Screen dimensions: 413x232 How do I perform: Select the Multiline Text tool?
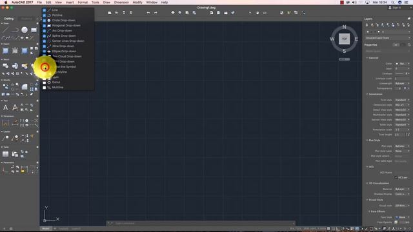[x=6, y=108]
